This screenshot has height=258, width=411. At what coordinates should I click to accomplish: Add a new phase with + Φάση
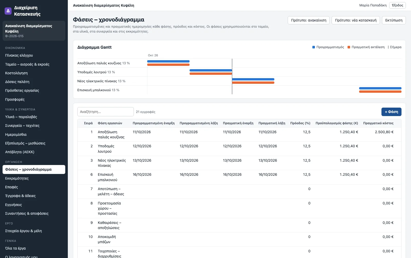[x=391, y=112]
